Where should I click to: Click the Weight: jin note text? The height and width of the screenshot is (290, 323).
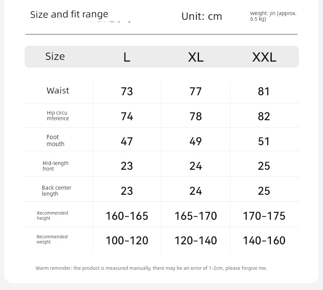tap(273, 16)
